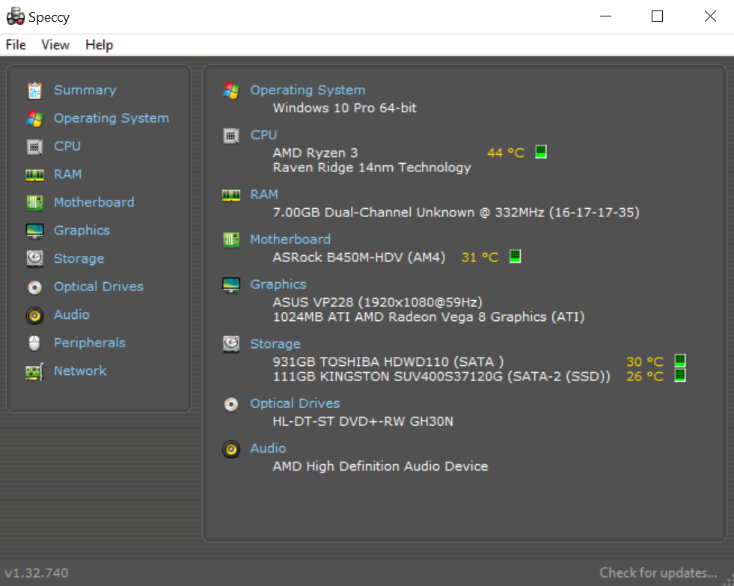Image resolution: width=734 pixels, height=586 pixels.
Task: Click the Audio heading link in main panel
Action: (268, 448)
